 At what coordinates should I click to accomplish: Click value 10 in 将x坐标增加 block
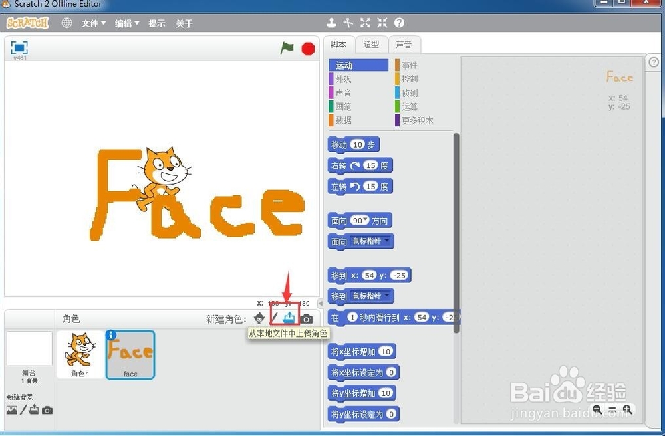click(386, 351)
